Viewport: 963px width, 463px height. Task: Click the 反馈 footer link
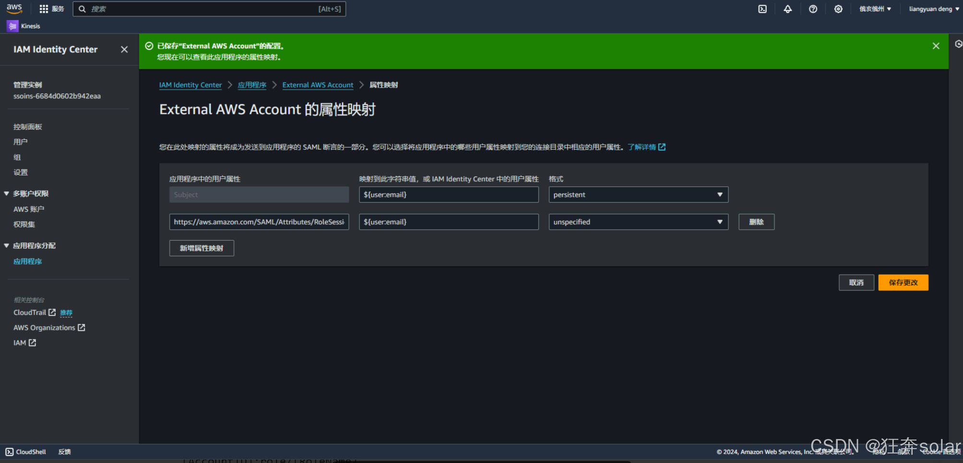[64, 452]
